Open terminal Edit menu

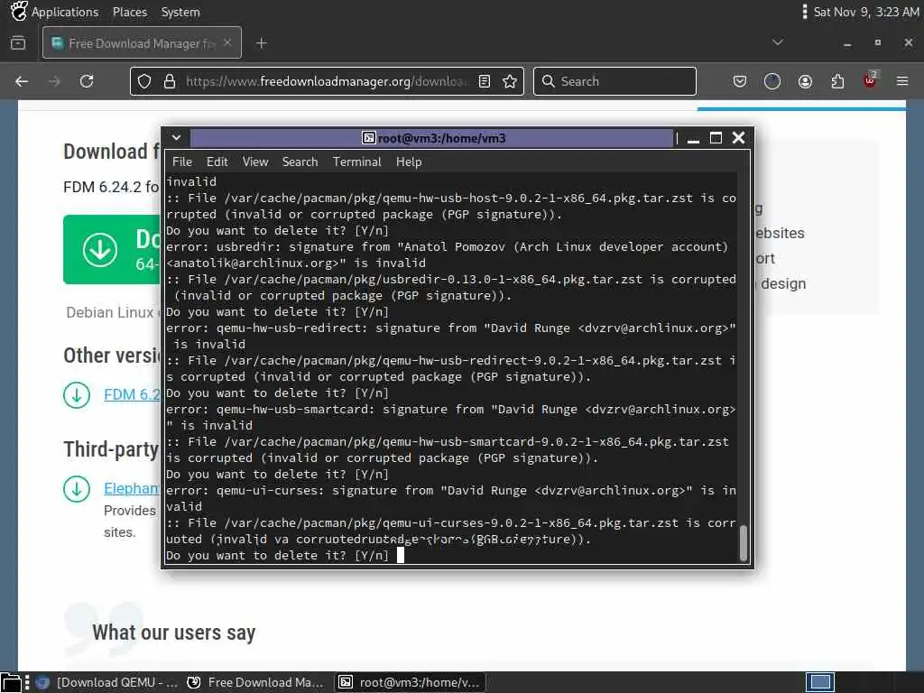click(x=217, y=162)
